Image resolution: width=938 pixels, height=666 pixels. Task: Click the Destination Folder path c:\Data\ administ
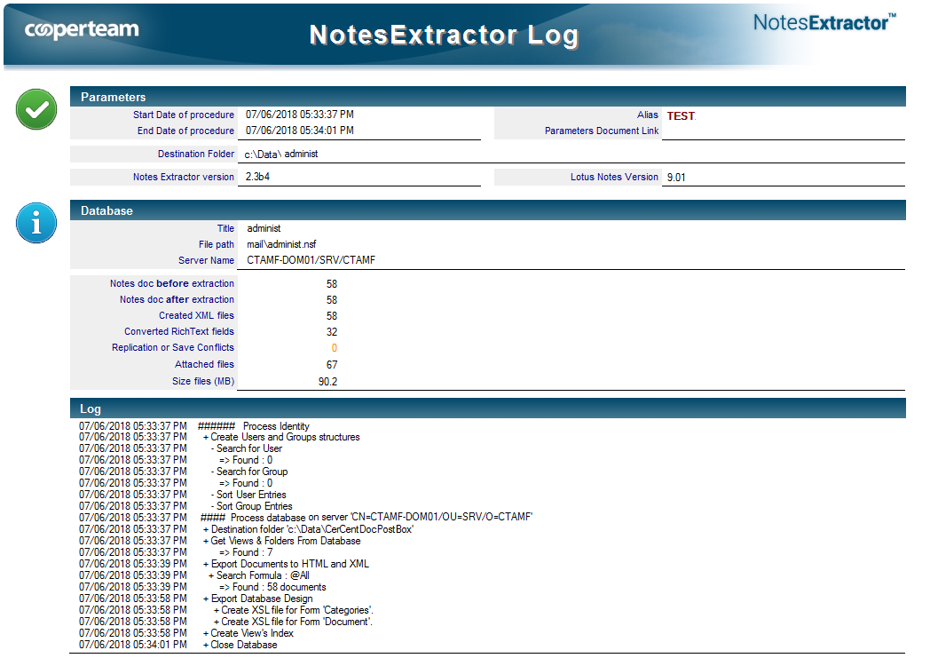pos(281,154)
